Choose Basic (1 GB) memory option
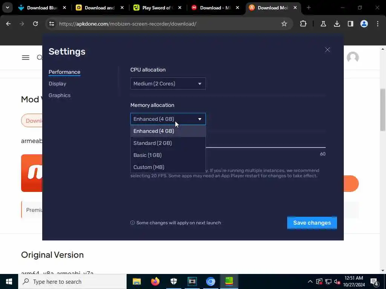 tap(168, 155)
